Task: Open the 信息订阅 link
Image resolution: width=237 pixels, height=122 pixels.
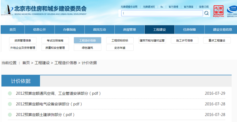Action: [x=204, y=7]
